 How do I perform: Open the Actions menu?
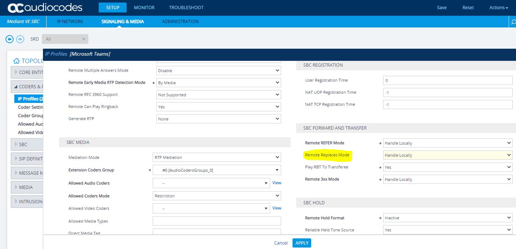pyautogui.click(x=498, y=7)
